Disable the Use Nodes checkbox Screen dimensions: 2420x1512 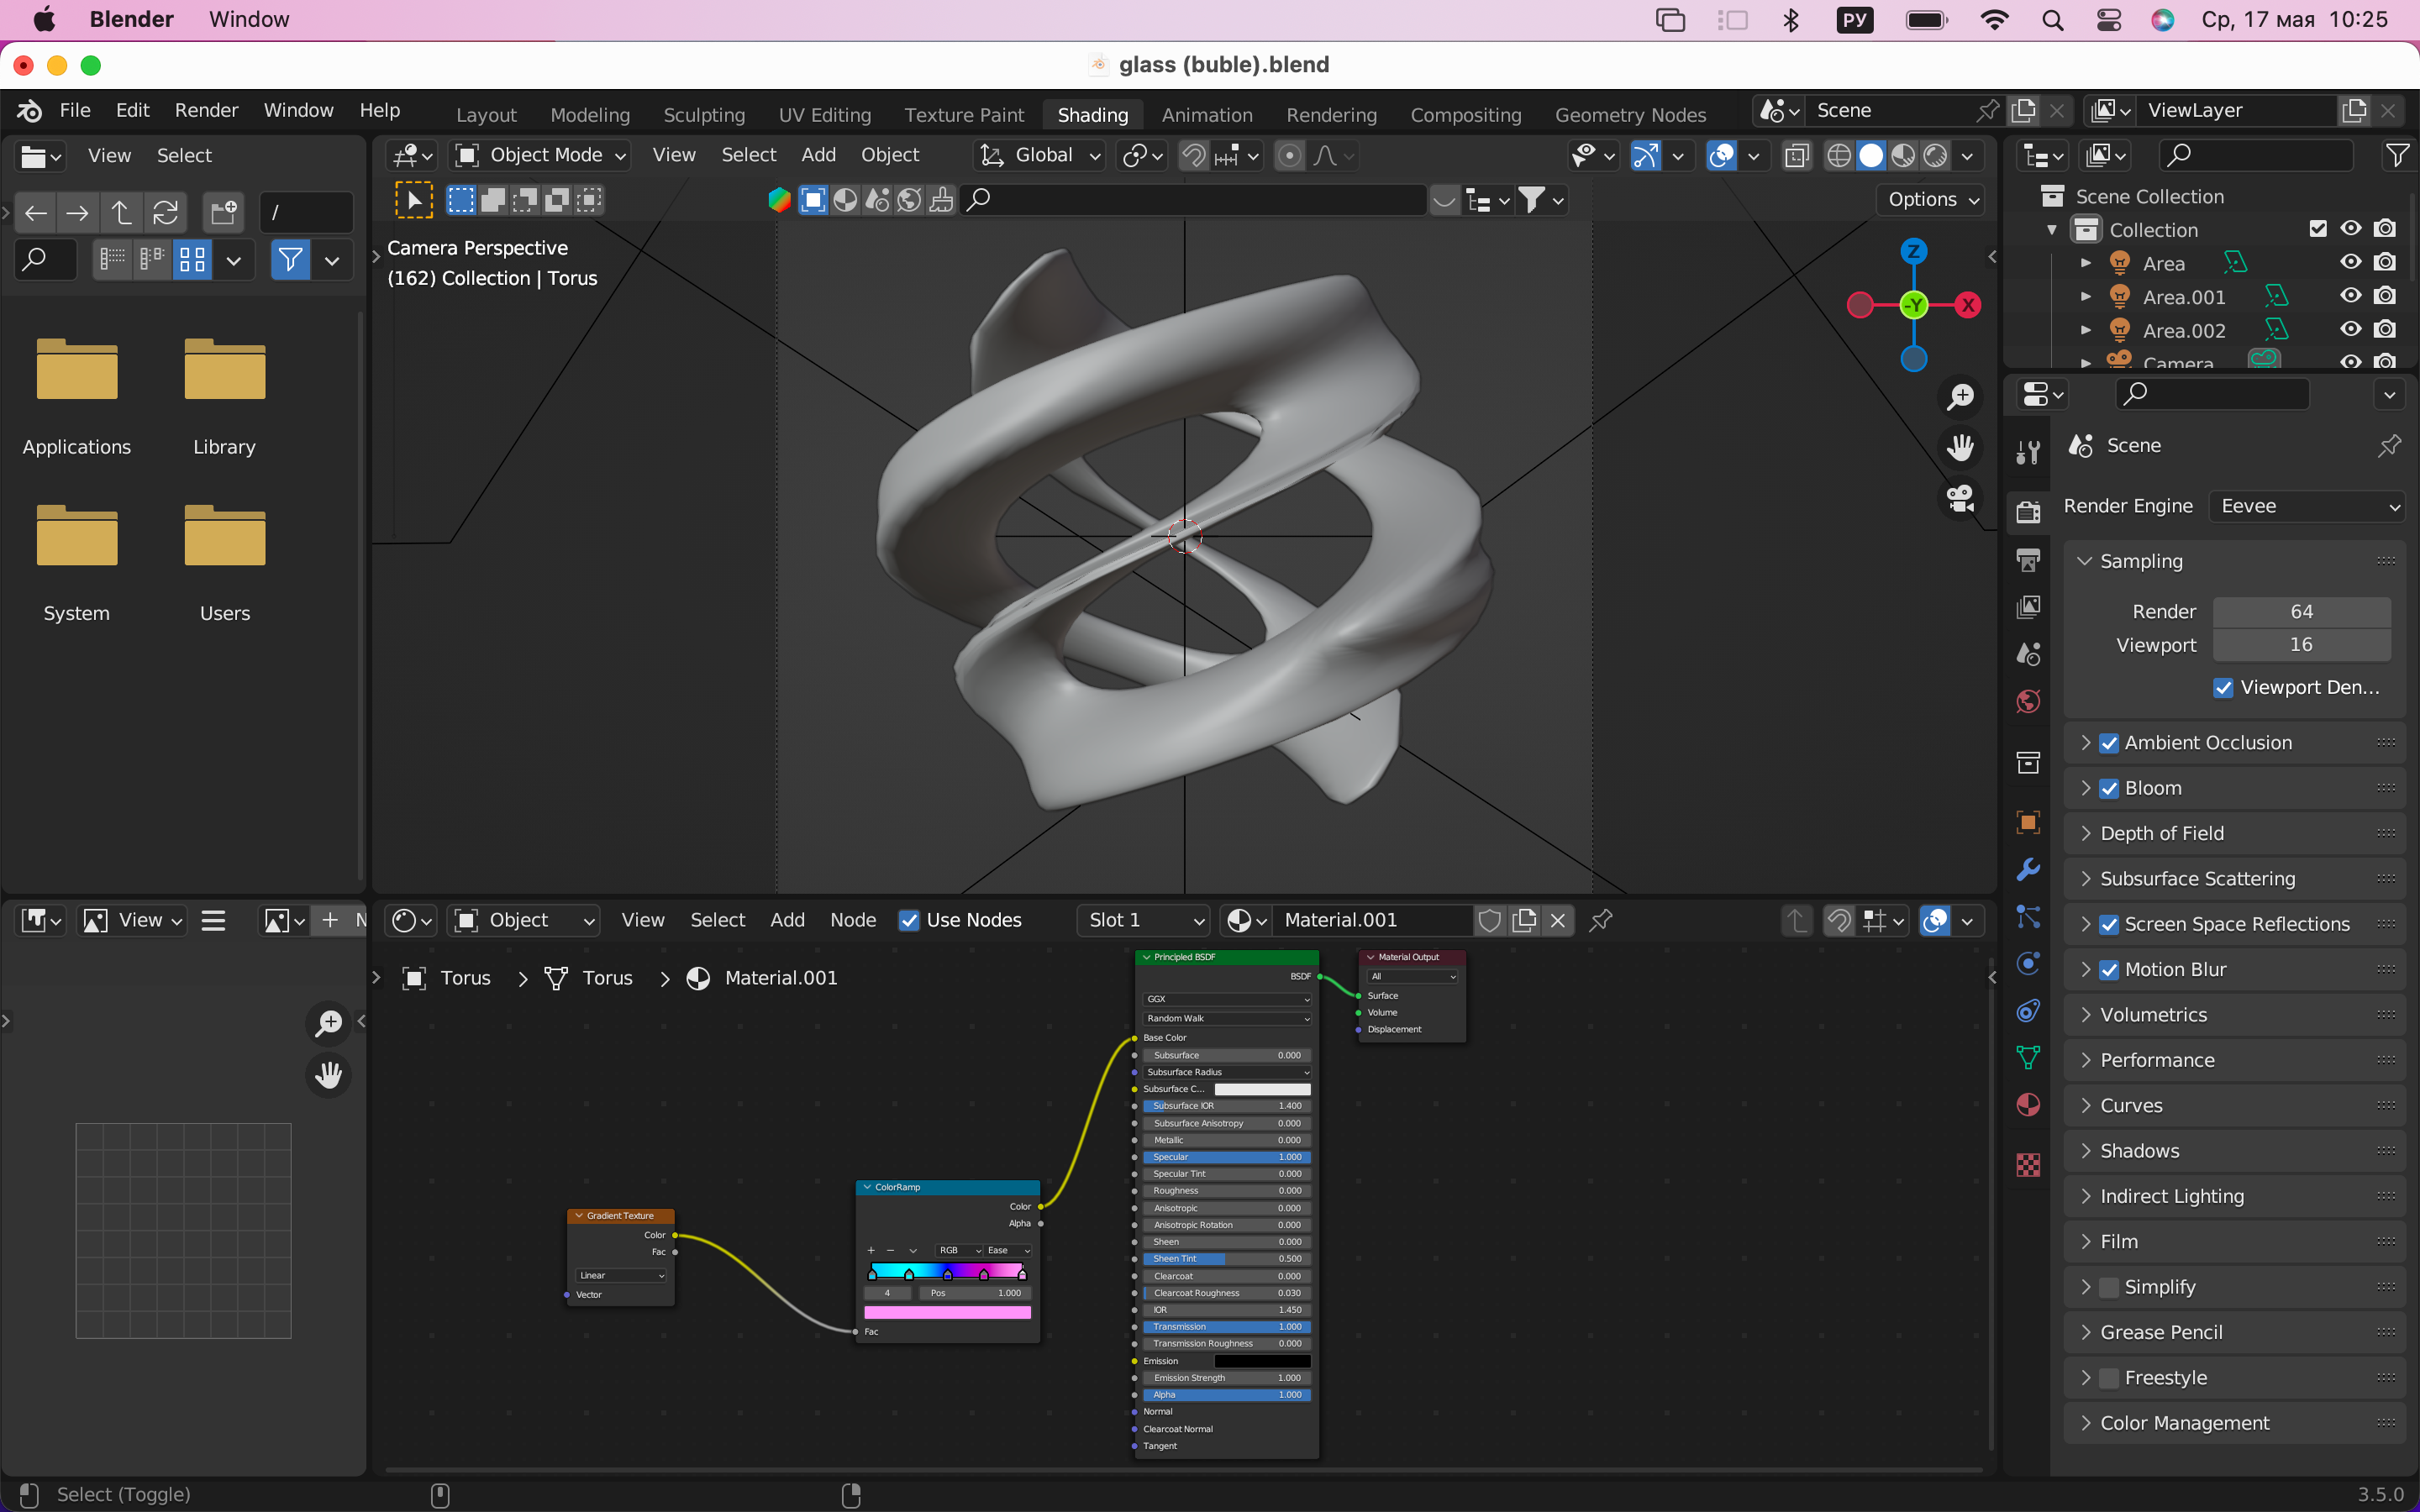tap(908, 920)
